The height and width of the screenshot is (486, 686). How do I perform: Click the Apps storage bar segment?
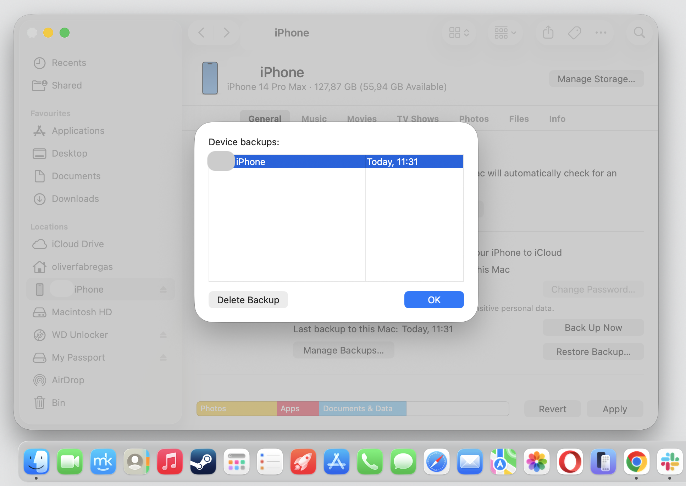click(298, 408)
